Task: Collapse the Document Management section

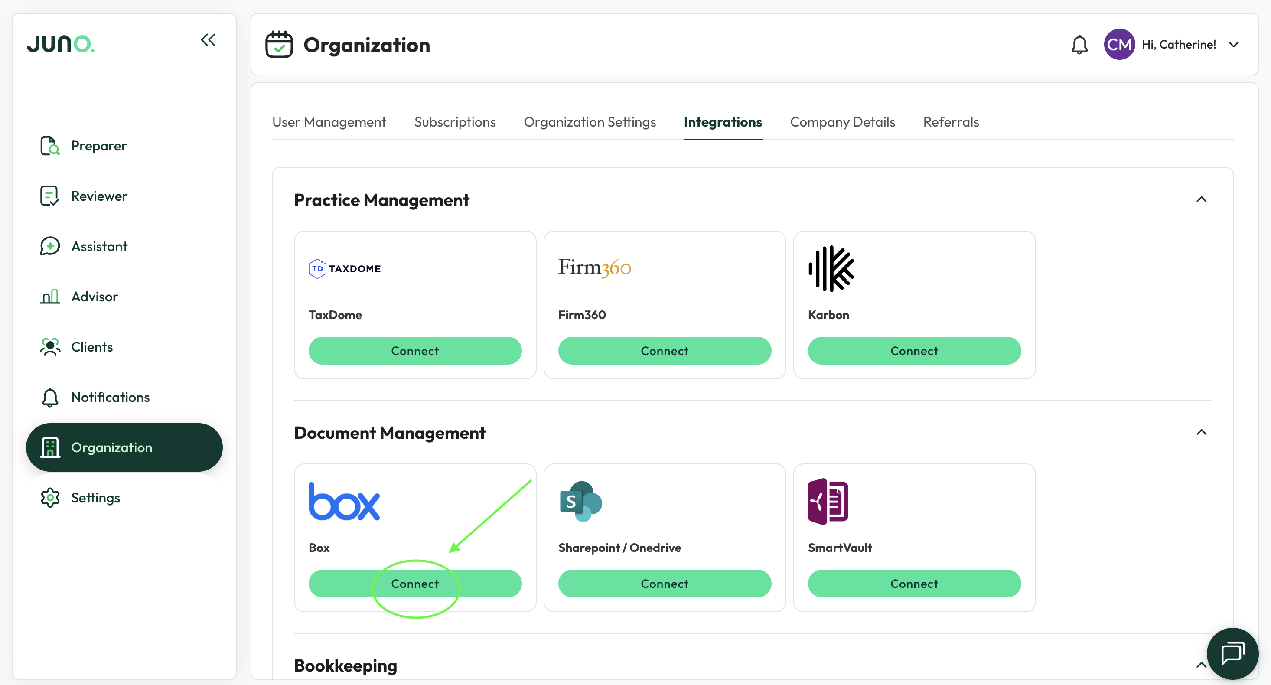Action: (1201, 432)
